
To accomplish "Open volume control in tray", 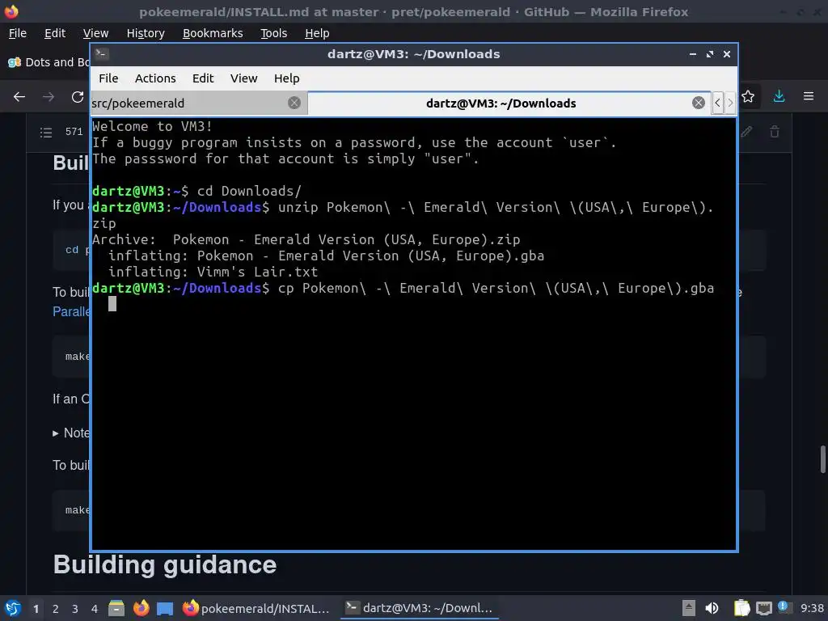I will (x=712, y=608).
